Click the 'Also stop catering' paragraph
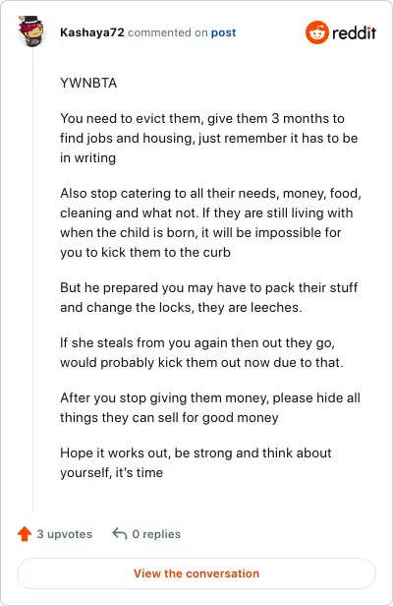The height and width of the screenshot is (606, 393). click(x=210, y=222)
